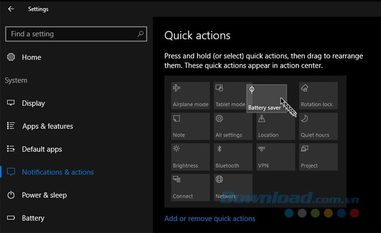Select Notifications & actions
This screenshot has width=381, height=233.
[58, 172]
